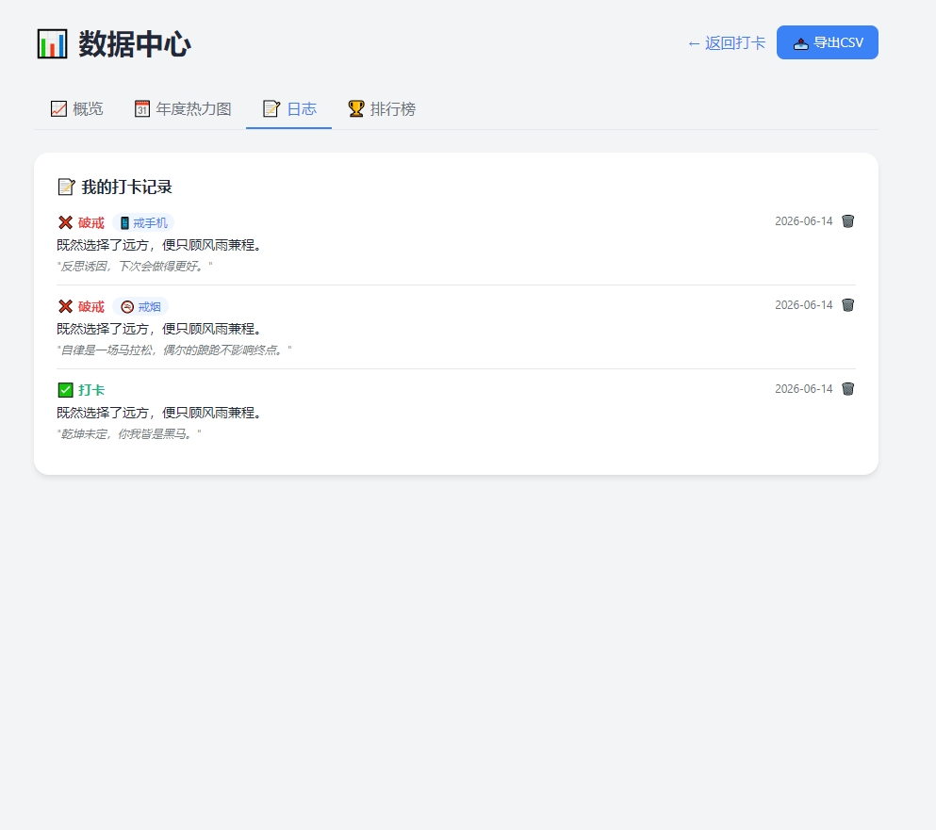Click the green checkmark icon beside 打卡

coord(65,390)
